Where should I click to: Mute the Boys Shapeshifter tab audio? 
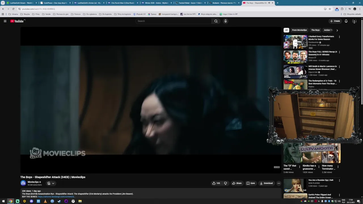(x=269, y=3)
